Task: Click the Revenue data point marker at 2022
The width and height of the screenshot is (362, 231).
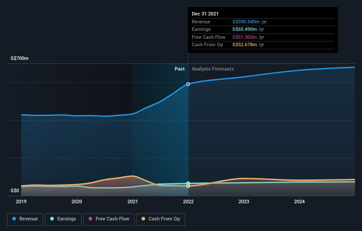Action: (188, 84)
